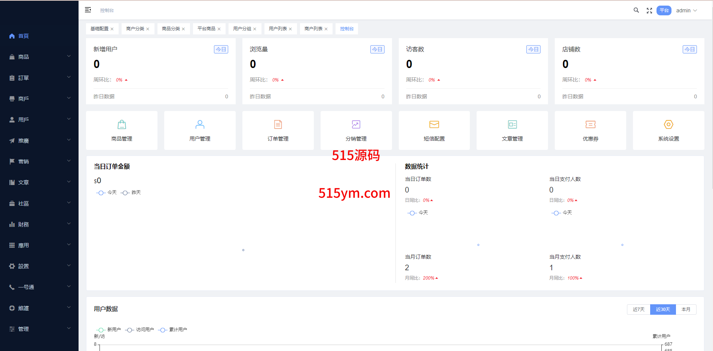Go to 首頁 in the sidebar
The width and height of the screenshot is (713, 351).
click(x=24, y=36)
